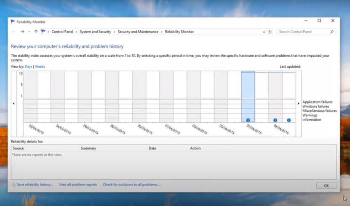The width and height of the screenshot is (350, 206).
Task: Open View all problem reports
Action: [78, 185]
